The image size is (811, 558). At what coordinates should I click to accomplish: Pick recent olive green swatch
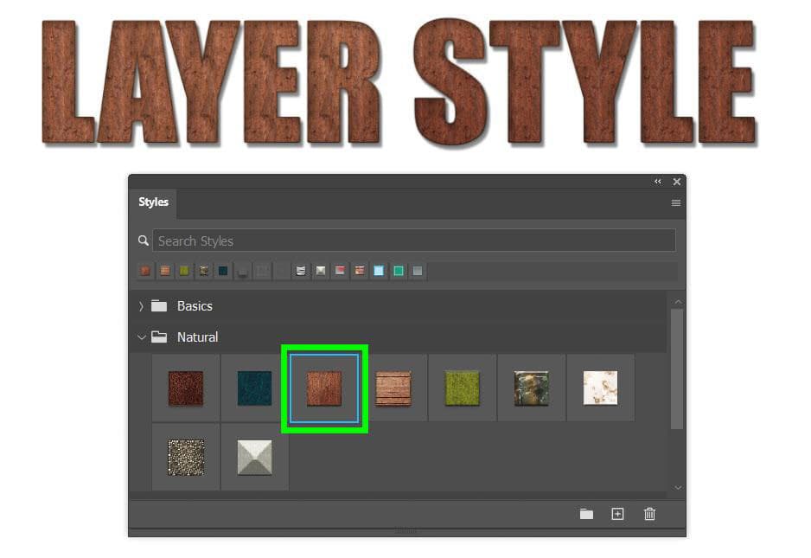point(184,271)
